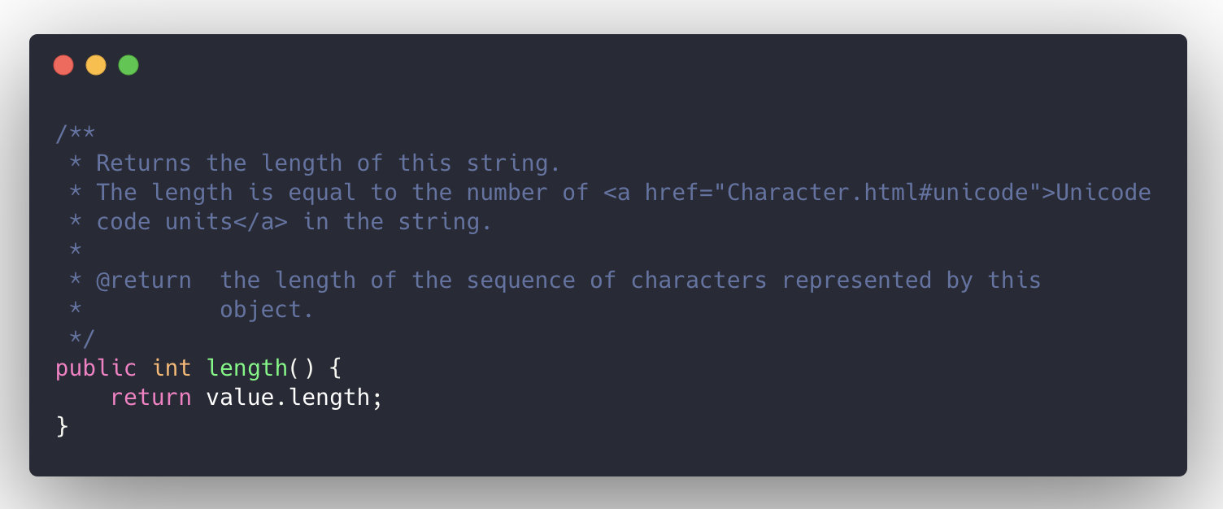Click the opening curly brace after length()
The height and width of the screenshot is (509, 1223).
(x=335, y=368)
